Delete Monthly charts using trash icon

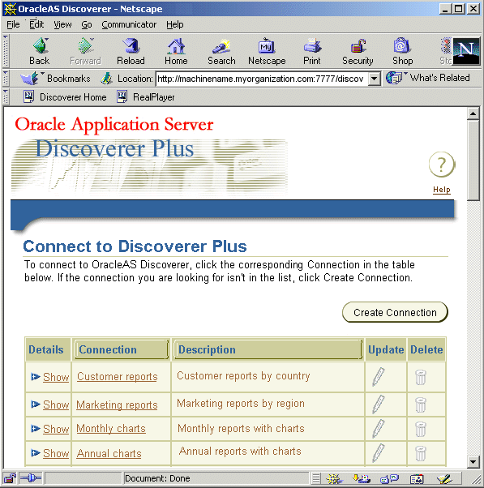421,429
